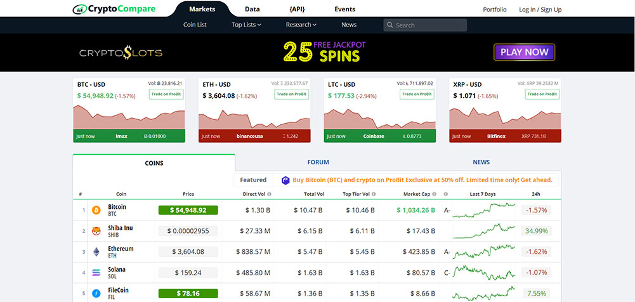Select the COINS tab
The image size is (635, 302).
pyautogui.click(x=154, y=163)
